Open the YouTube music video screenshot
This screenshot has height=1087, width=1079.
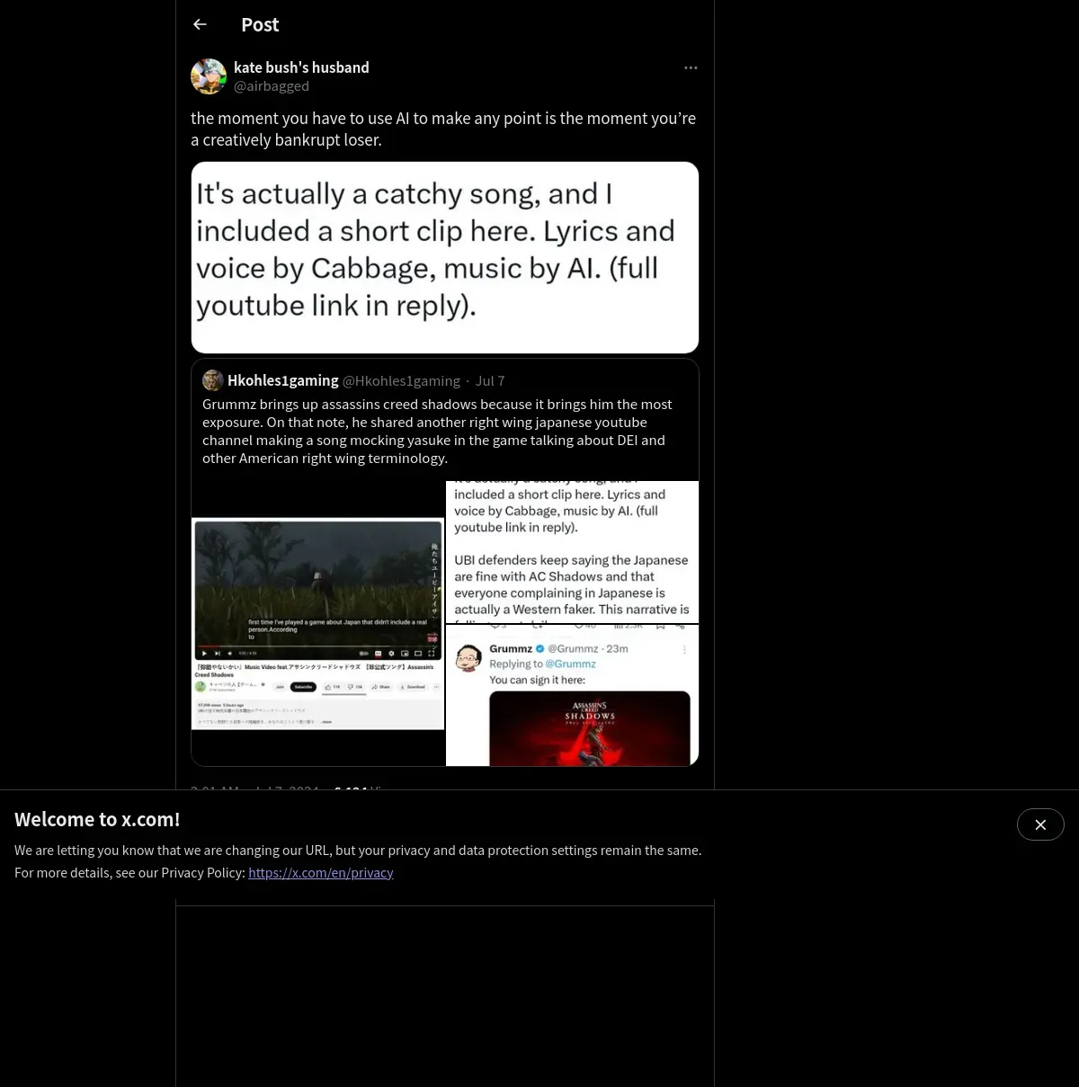[318, 623]
